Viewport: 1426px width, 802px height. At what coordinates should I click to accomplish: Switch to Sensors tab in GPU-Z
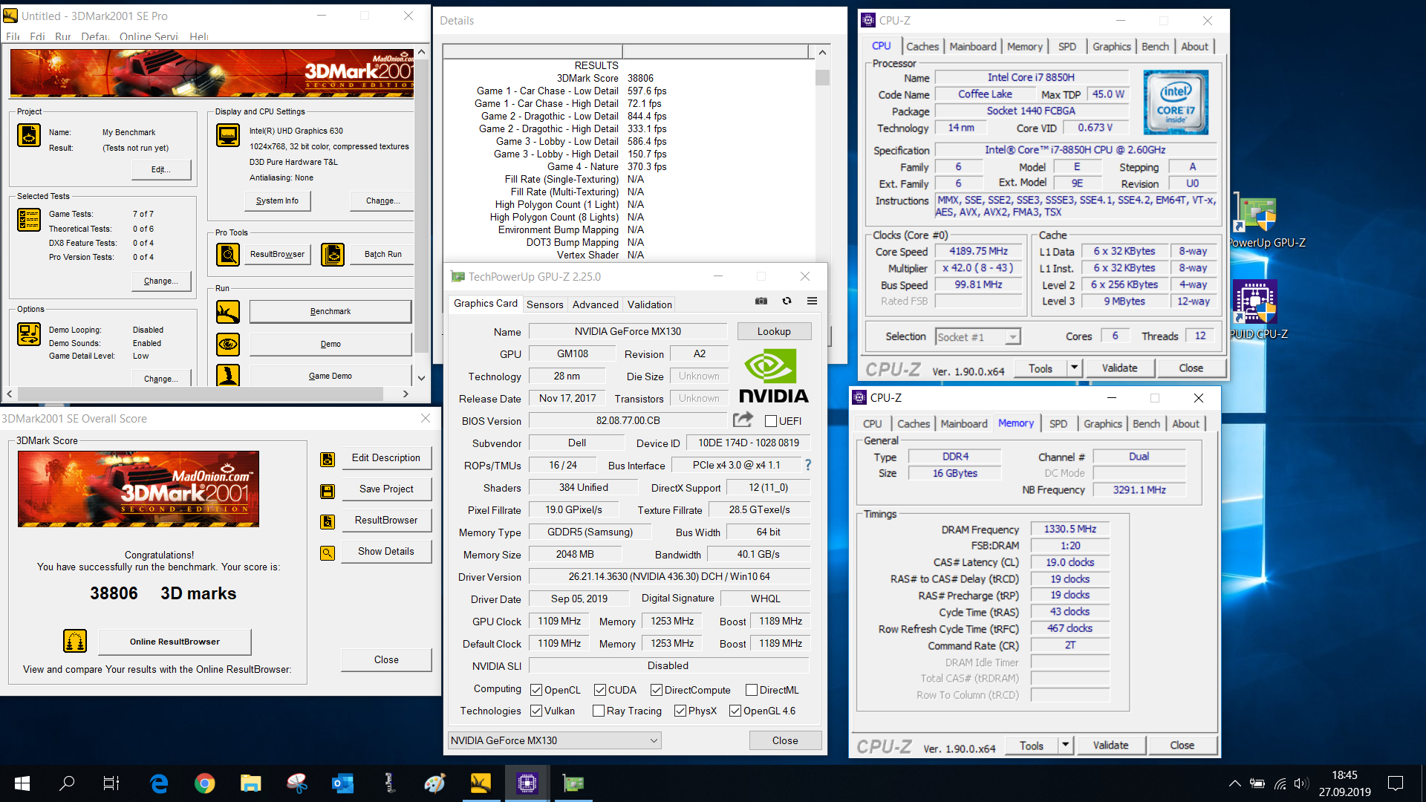pyautogui.click(x=545, y=304)
